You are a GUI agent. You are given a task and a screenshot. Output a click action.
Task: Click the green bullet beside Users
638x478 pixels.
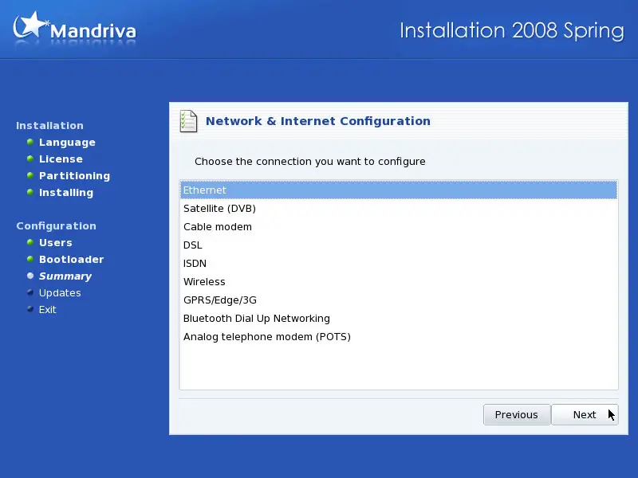[30, 242]
